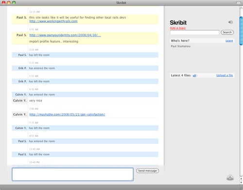Select Paul Stamatiou in Who's here list
The image size is (243, 190).
pyautogui.click(x=181, y=46)
